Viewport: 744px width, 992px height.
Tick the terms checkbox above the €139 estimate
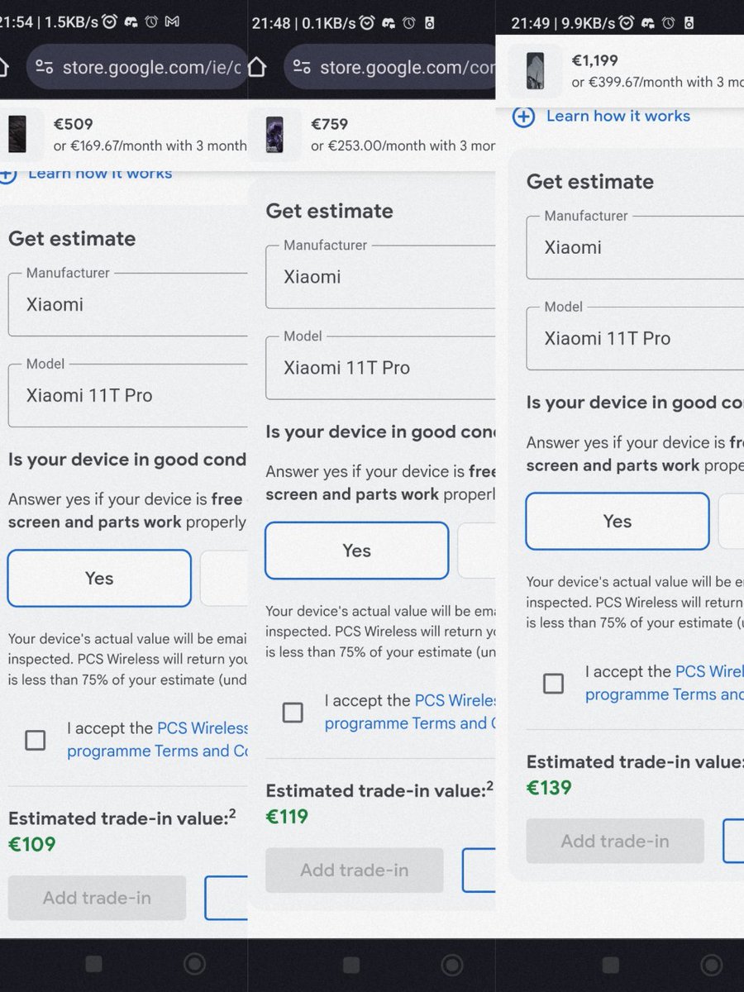click(553, 683)
